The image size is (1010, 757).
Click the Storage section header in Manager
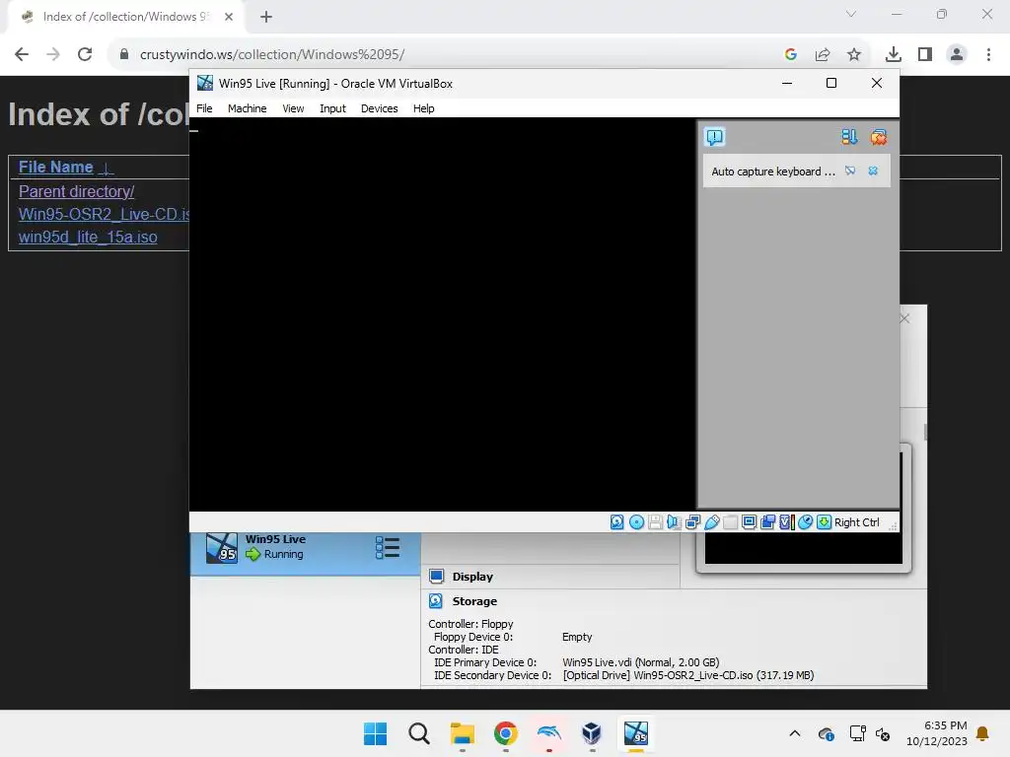(x=474, y=601)
